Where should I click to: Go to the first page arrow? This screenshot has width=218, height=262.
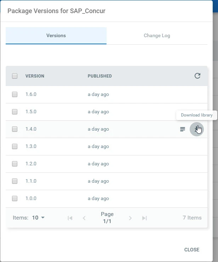[x=70, y=218]
